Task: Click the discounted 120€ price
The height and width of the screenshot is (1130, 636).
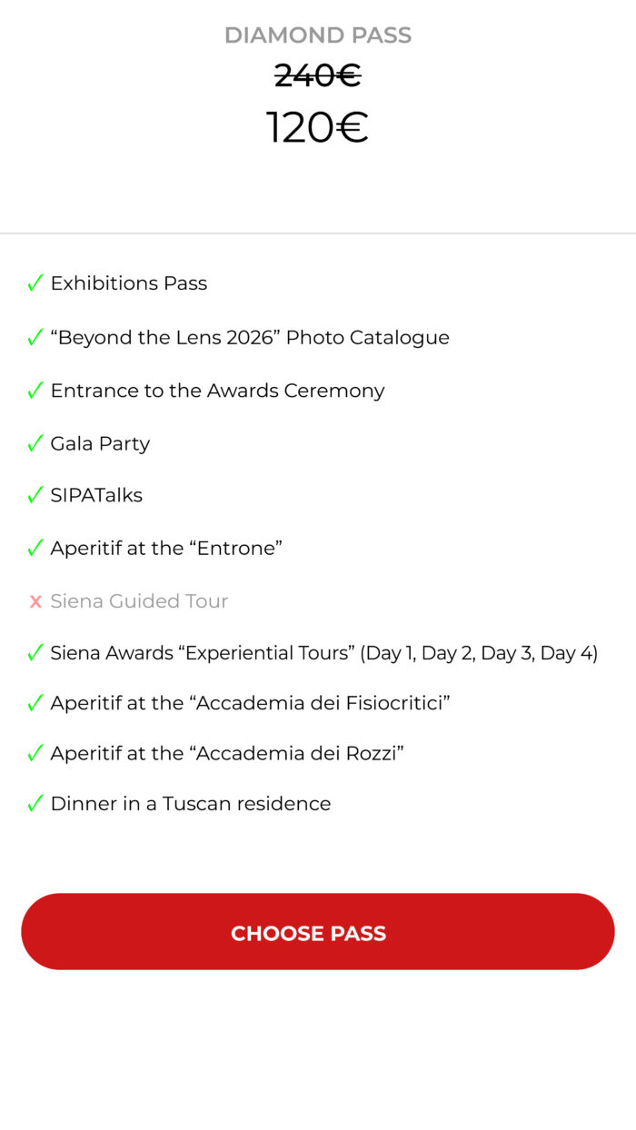Action: coord(317,127)
